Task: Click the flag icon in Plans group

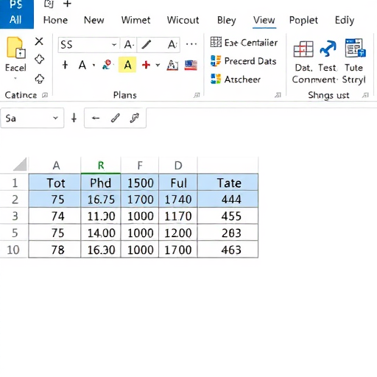Action: point(191,66)
